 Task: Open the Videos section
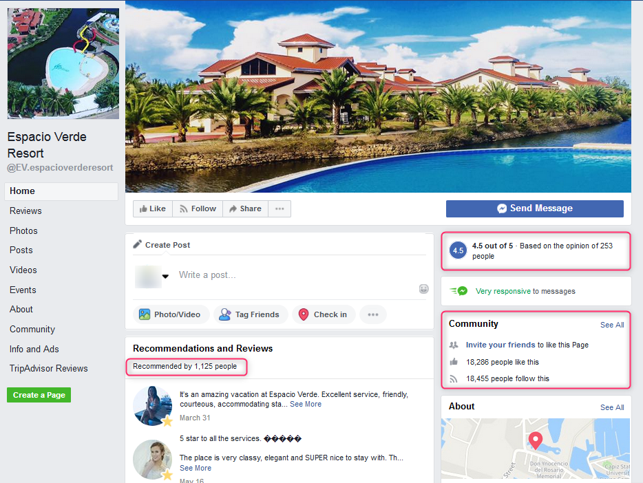[x=23, y=270]
